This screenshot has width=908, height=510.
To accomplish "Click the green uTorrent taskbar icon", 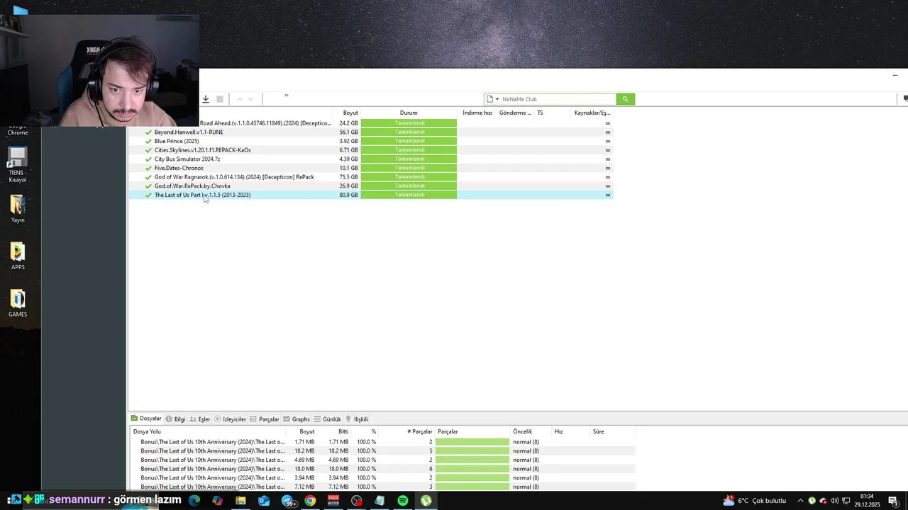I will 426,501.
